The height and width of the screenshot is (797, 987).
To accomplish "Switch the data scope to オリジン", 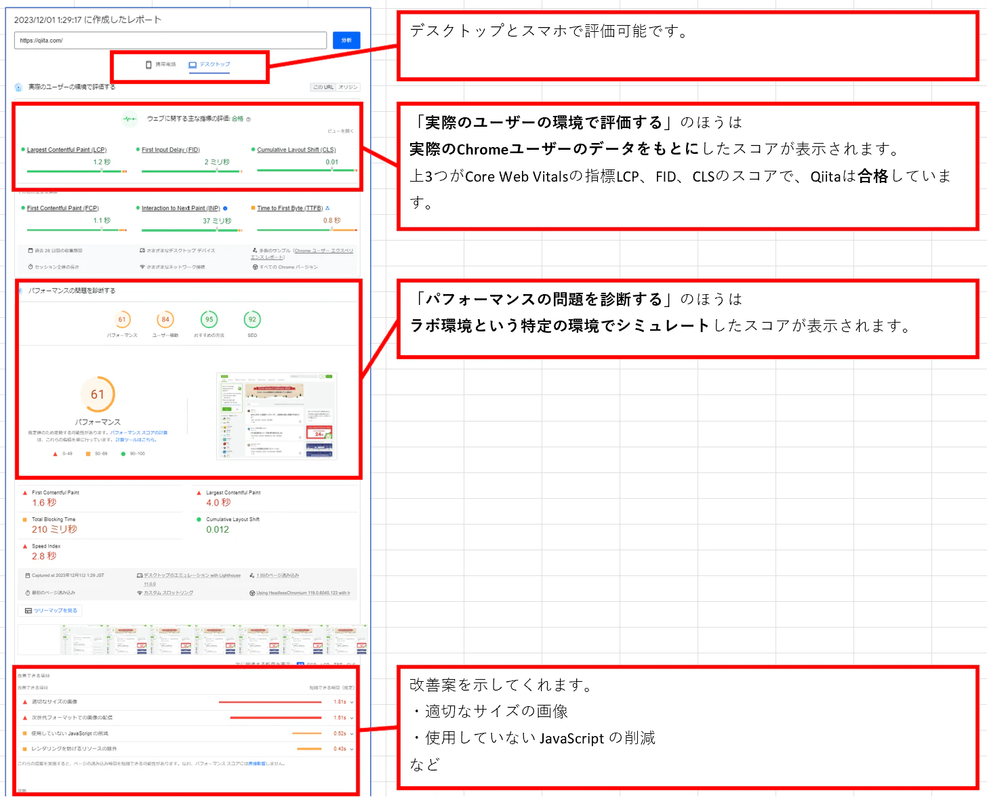I will 348,87.
